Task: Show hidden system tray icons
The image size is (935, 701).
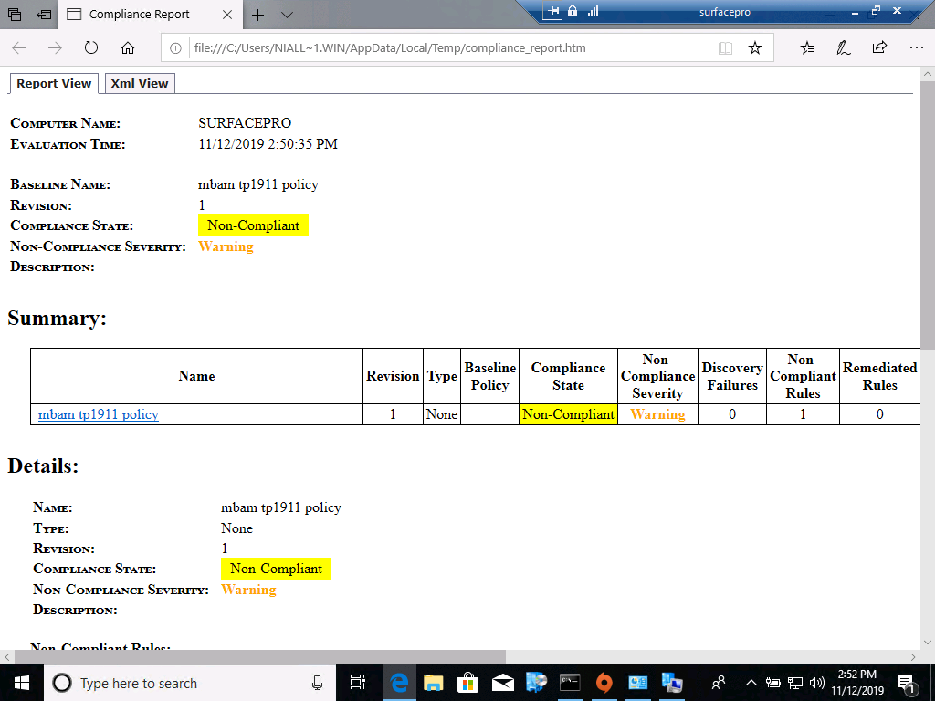Action: click(x=751, y=683)
